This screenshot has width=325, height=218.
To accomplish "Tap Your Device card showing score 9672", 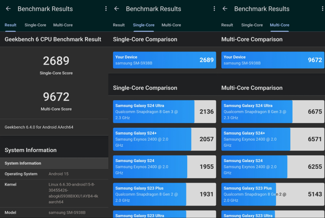I will click(273, 60).
